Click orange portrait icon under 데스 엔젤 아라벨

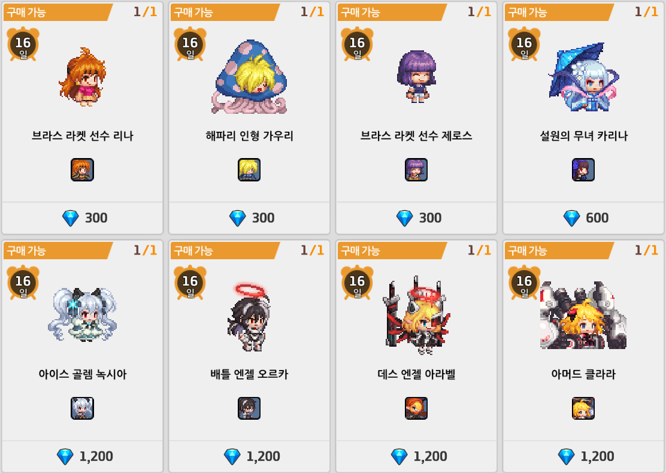click(416, 408)
